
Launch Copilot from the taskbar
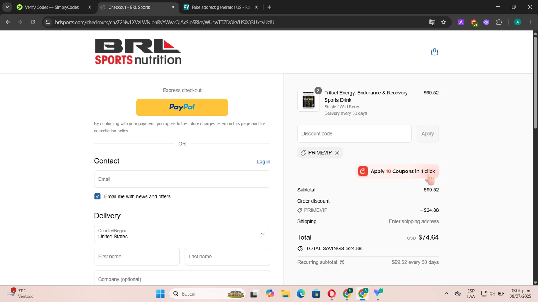[x=270, y=294]
